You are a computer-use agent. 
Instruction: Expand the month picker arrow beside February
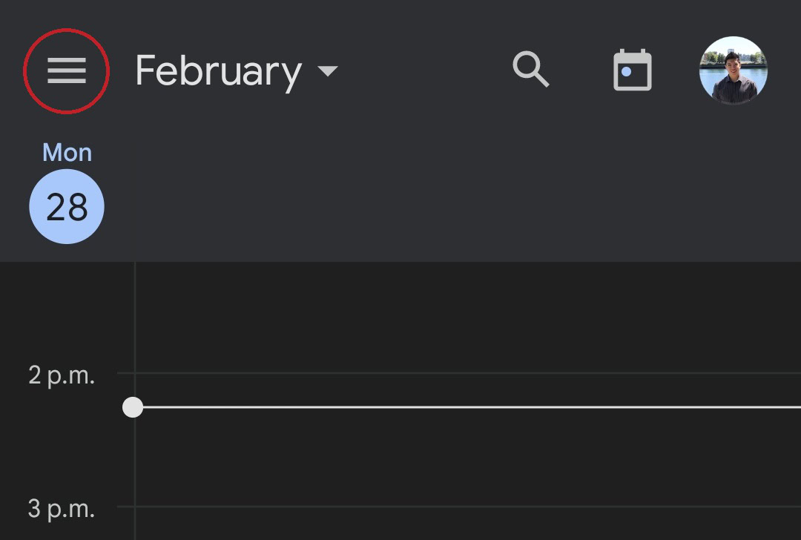pyautogui.click(x=327, y=71)
